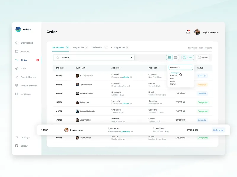Click the Dakota logo icon
Image resolution: width=237 pixels, height=177 pixels.
point(18,29)
